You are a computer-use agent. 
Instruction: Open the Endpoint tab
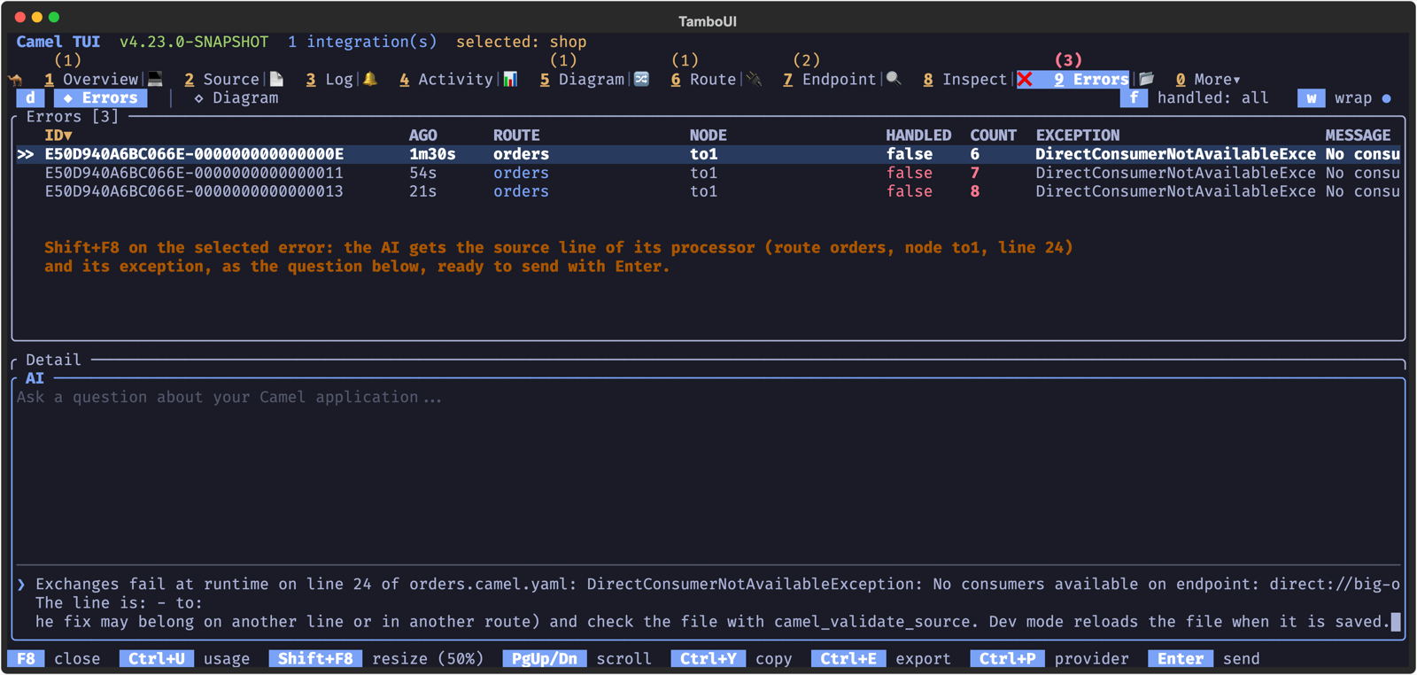click(829, 80)
